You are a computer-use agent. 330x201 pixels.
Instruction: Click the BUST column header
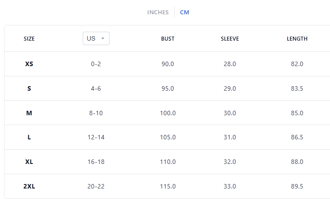(168, 39)
